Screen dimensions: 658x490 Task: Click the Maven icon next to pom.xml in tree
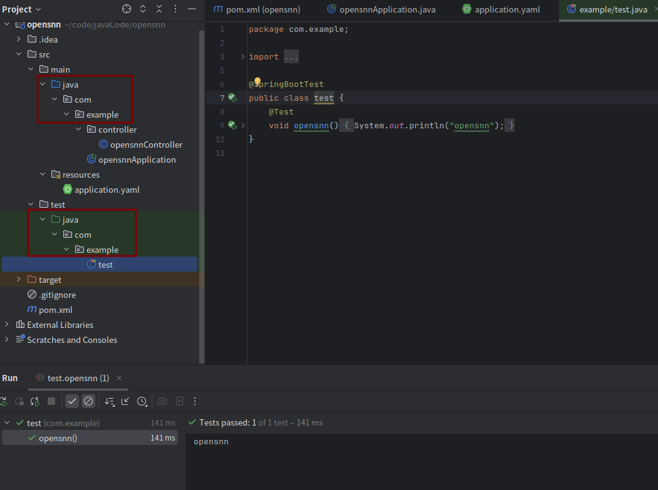[32, 309]
